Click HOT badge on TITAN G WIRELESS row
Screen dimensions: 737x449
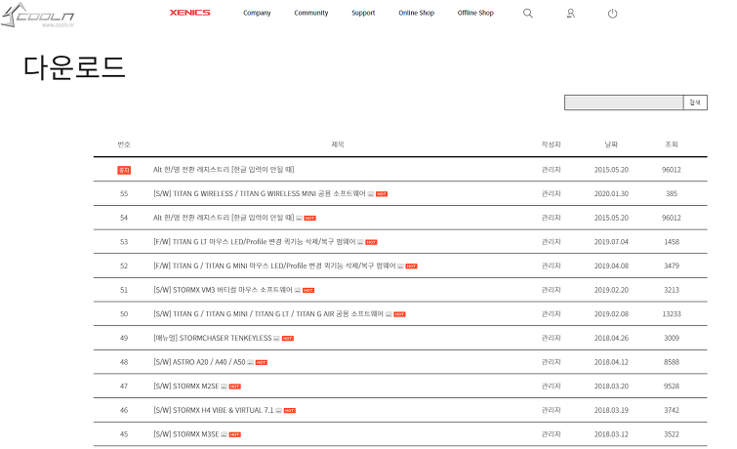(382, 194)
